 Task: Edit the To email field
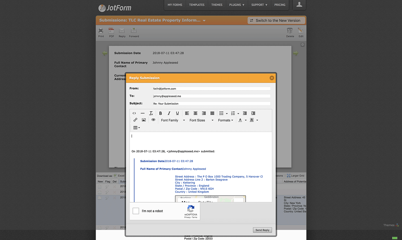point(211,96)
